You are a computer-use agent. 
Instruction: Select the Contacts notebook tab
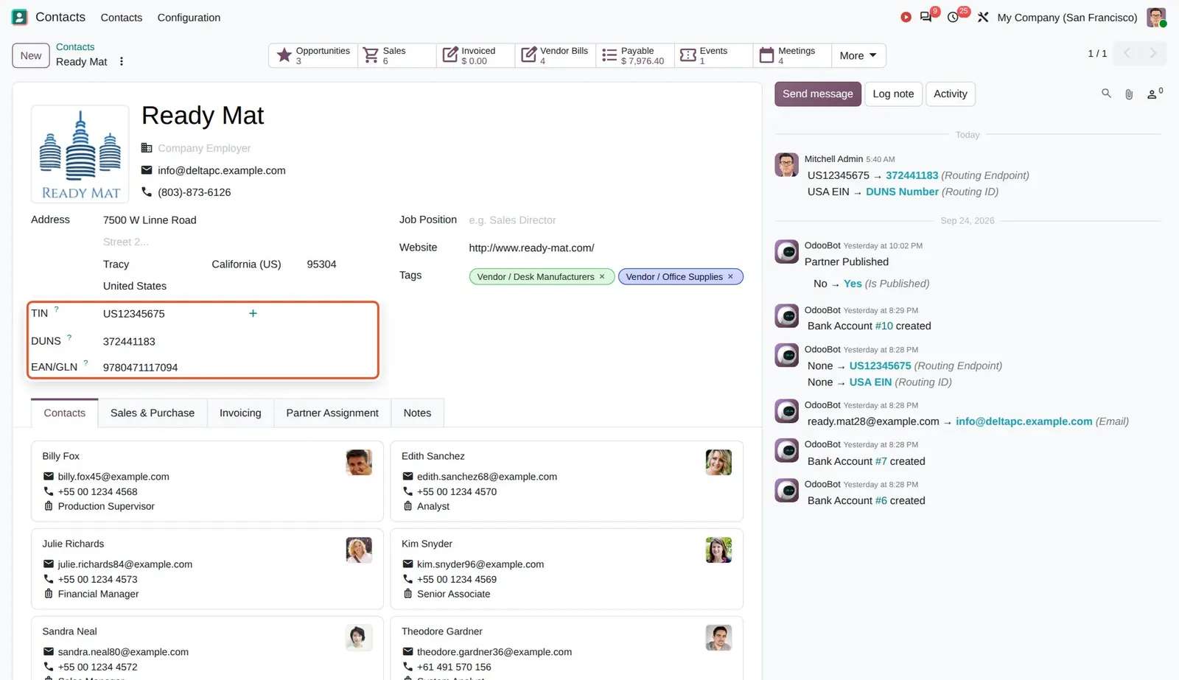pyautogui.click(x=65, y=413)
